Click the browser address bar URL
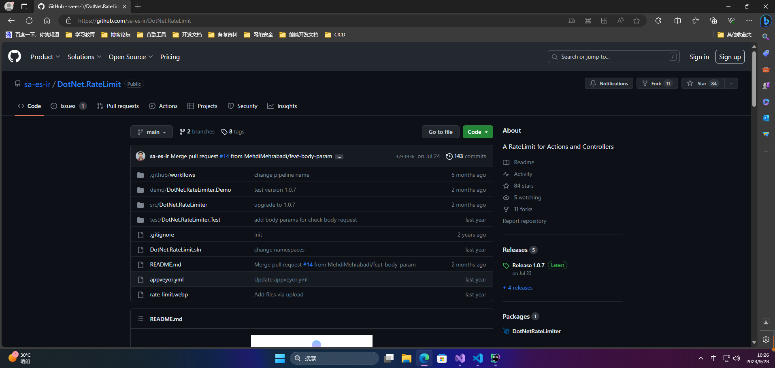The width and height of the screenshot is (775, 368). point(134,21)
